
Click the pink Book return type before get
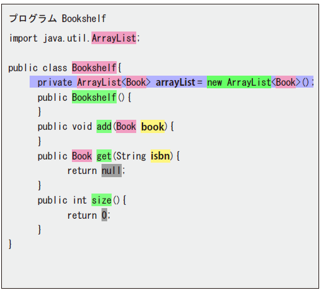coord(82,156)
